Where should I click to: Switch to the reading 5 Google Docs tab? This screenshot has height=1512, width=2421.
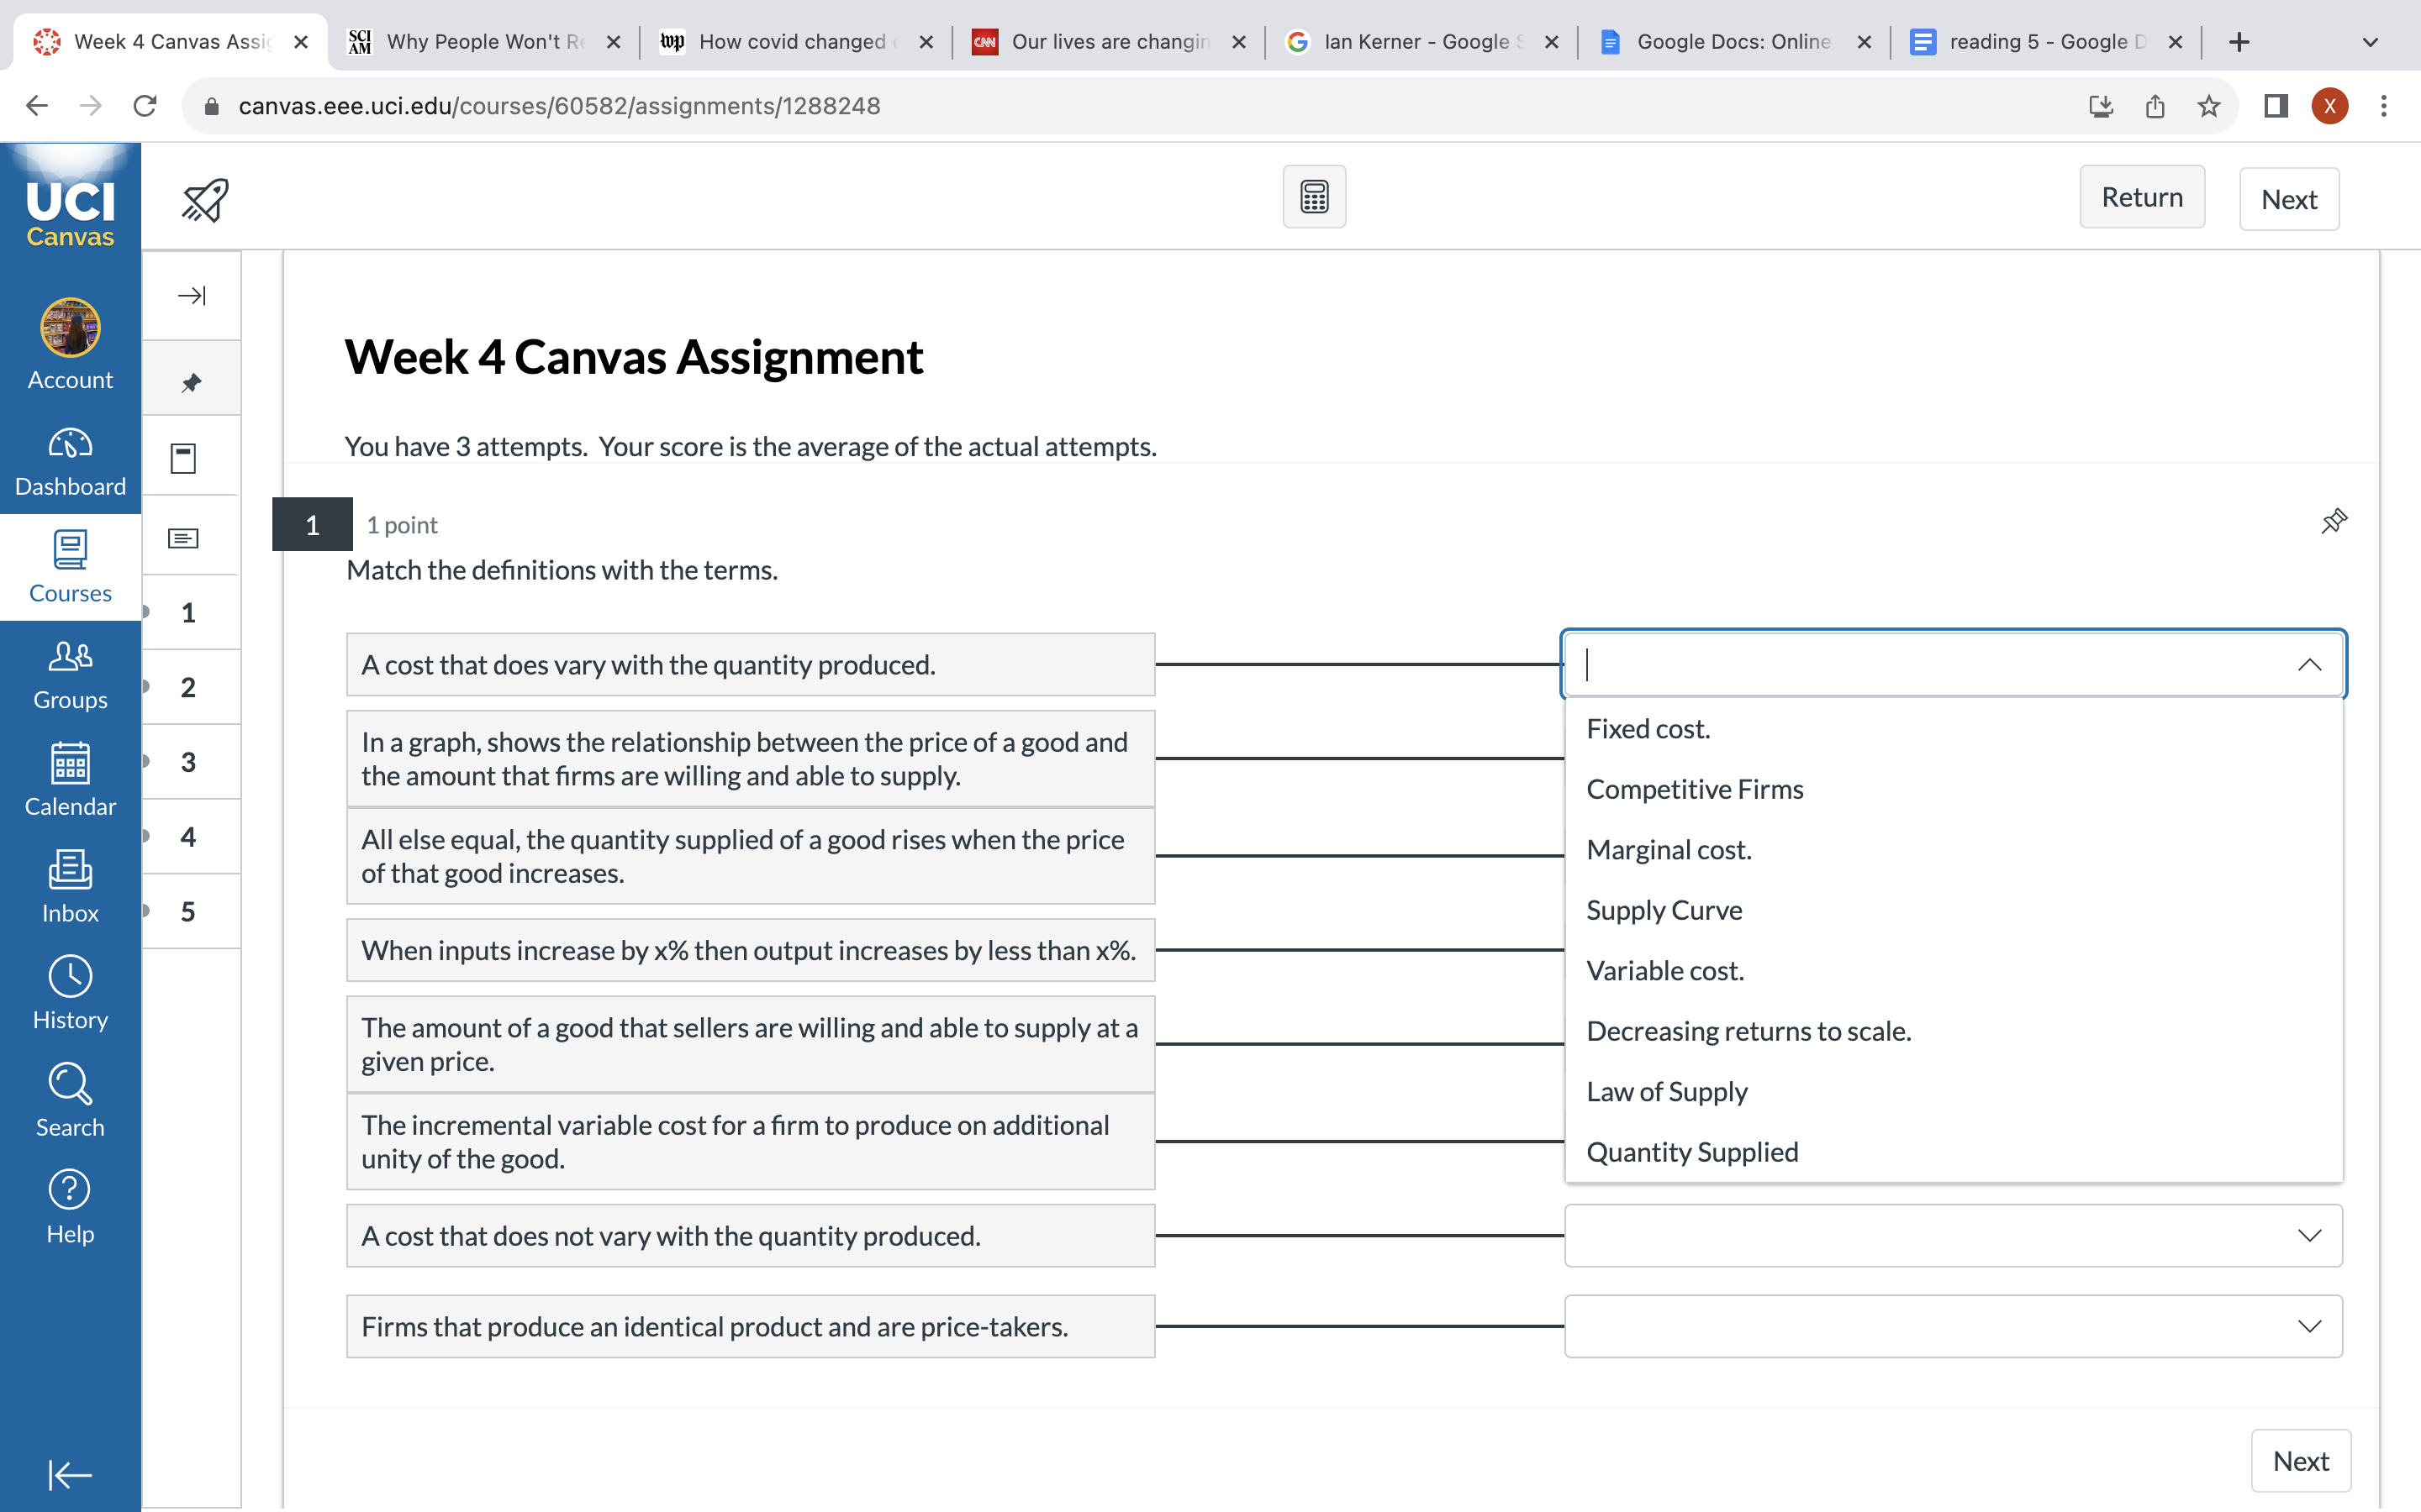[x=2041, y=41]
